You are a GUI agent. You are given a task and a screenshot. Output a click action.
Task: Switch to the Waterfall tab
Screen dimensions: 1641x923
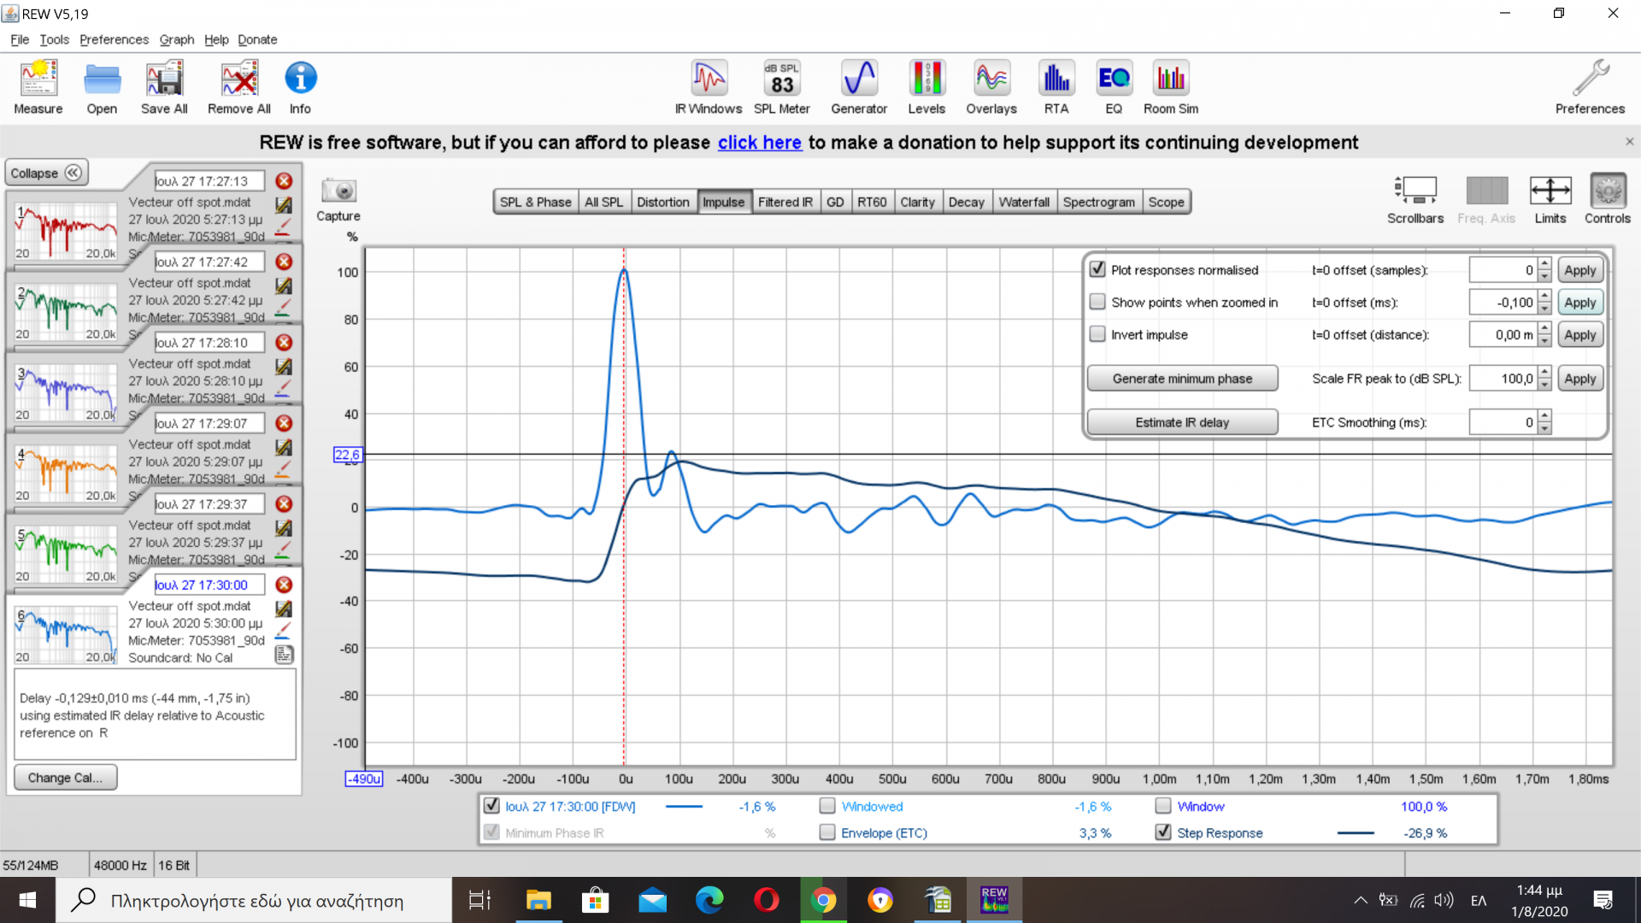coord(1023,203)
